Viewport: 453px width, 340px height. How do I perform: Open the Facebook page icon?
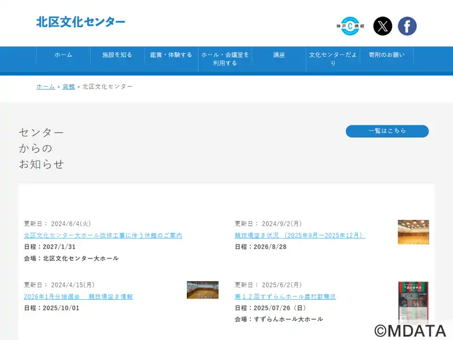(x=407, y=26)
